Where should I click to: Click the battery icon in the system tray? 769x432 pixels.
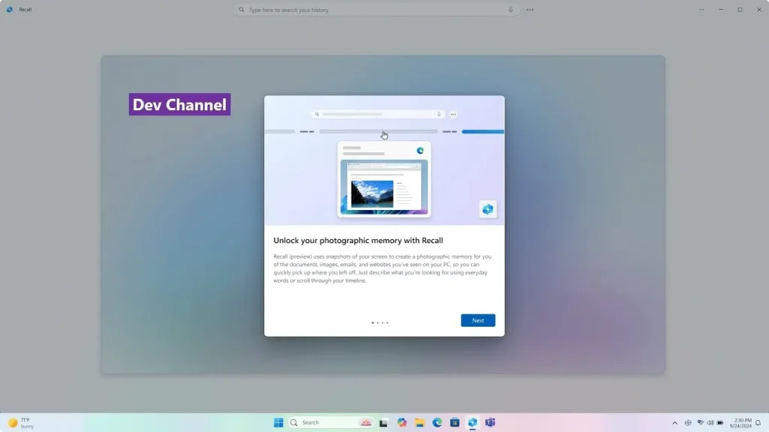pyautogui.click(x=720, y=423)
